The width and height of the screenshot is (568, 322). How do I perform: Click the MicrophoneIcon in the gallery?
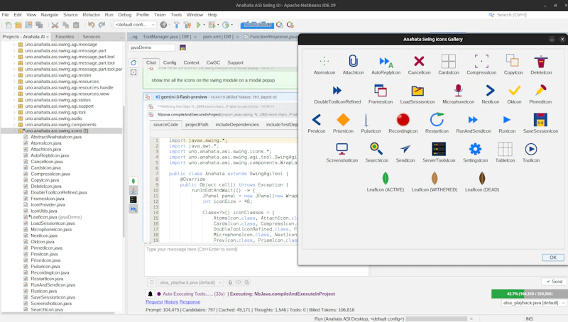click(458, 91)
